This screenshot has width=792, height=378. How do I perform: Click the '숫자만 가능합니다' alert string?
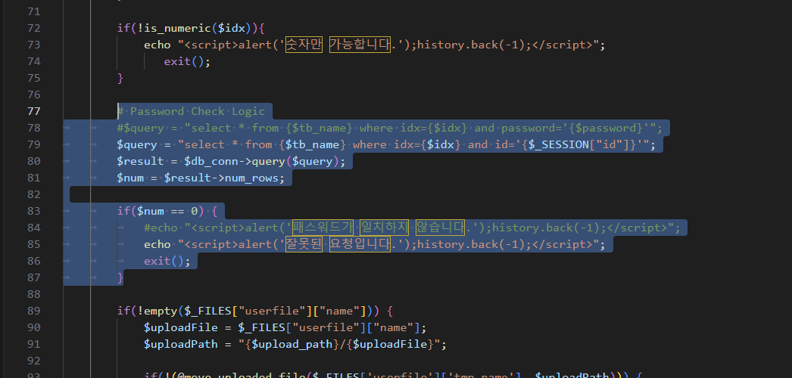(338, 45)
